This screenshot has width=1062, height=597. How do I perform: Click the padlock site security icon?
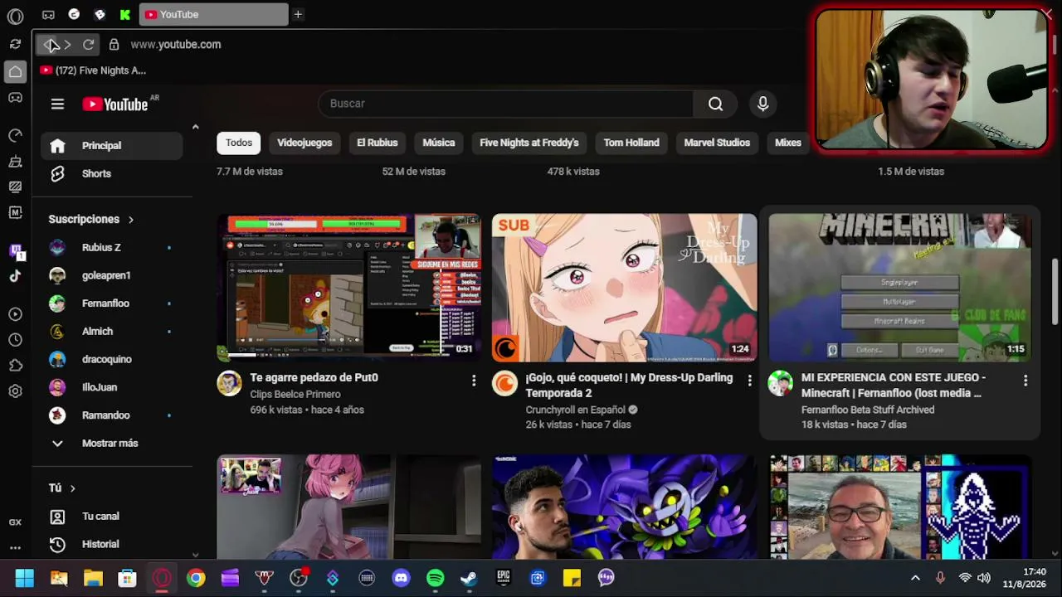click(114, 45)
